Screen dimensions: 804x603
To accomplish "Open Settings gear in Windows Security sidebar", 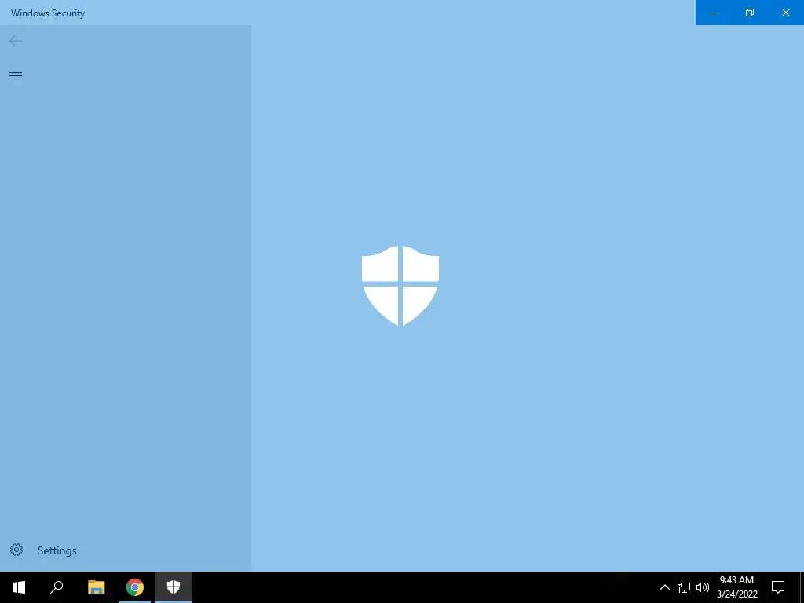I will coord(16,550).
